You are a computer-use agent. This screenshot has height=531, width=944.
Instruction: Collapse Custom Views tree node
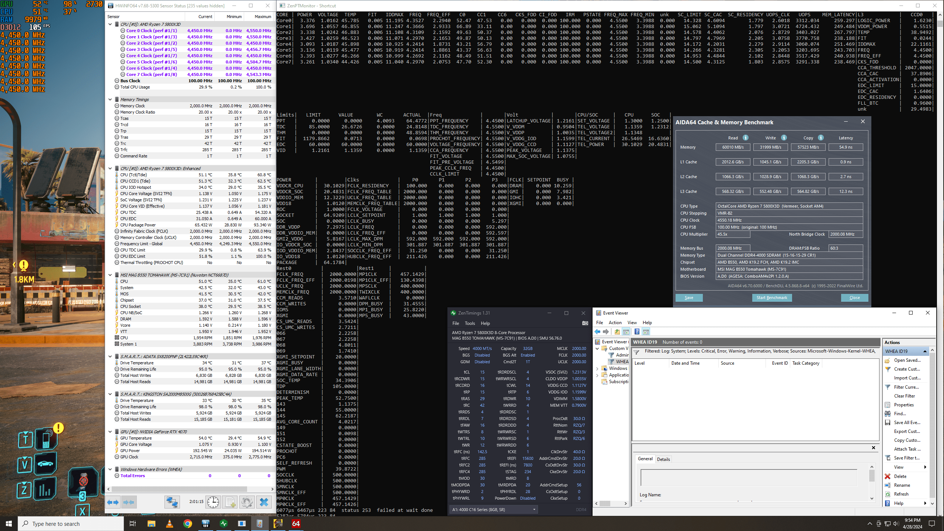point(597,348)
